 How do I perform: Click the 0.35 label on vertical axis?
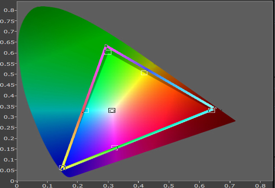click(x=7, y=107)
